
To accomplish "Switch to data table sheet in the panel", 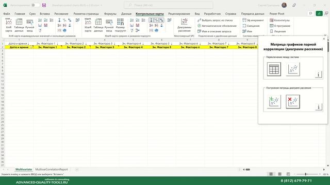I will [x=274, y=69].
